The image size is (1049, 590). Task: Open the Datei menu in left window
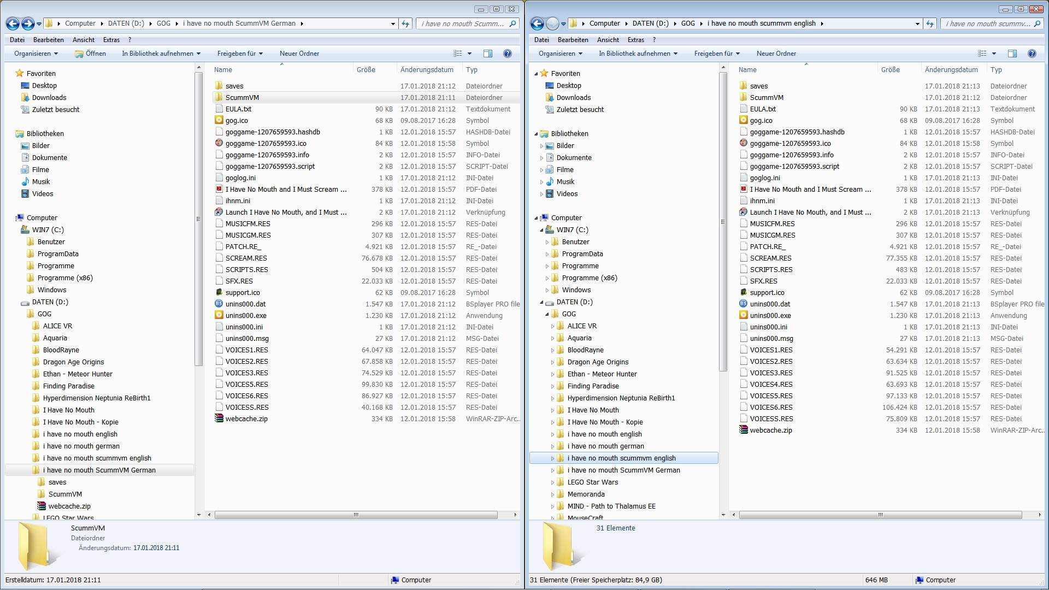(x=17, y=40)
